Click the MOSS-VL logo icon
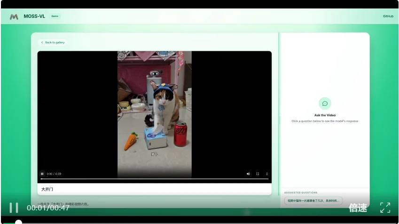399x224 pixels. (x=14, y=16)
